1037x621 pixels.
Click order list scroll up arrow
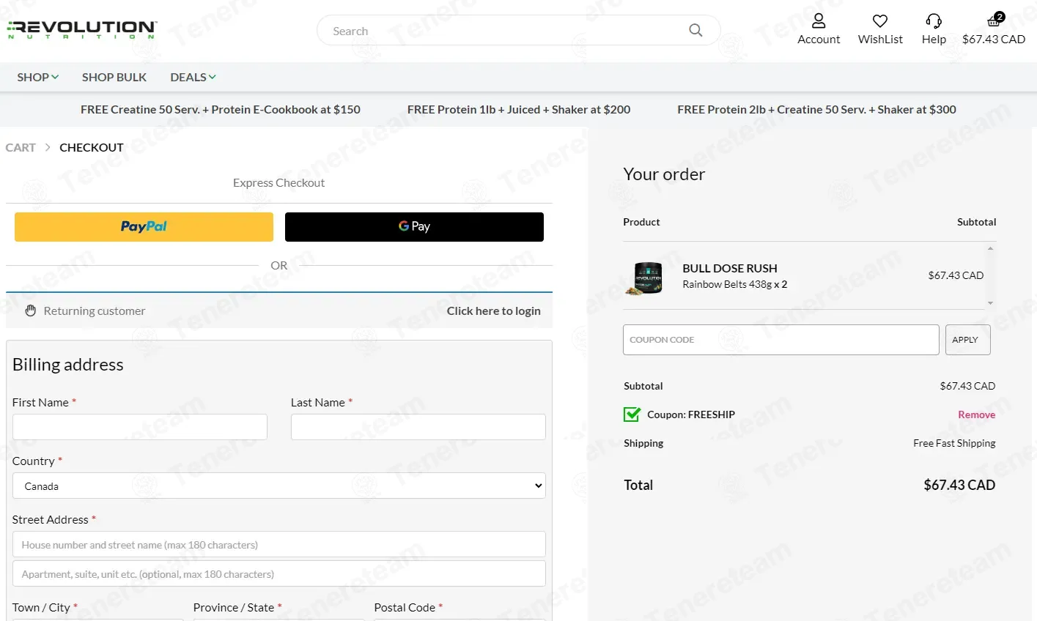[x=991, y=249]
